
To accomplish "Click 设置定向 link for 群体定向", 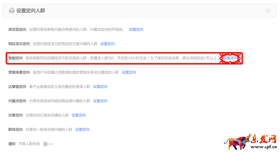I will pos(82,129).
